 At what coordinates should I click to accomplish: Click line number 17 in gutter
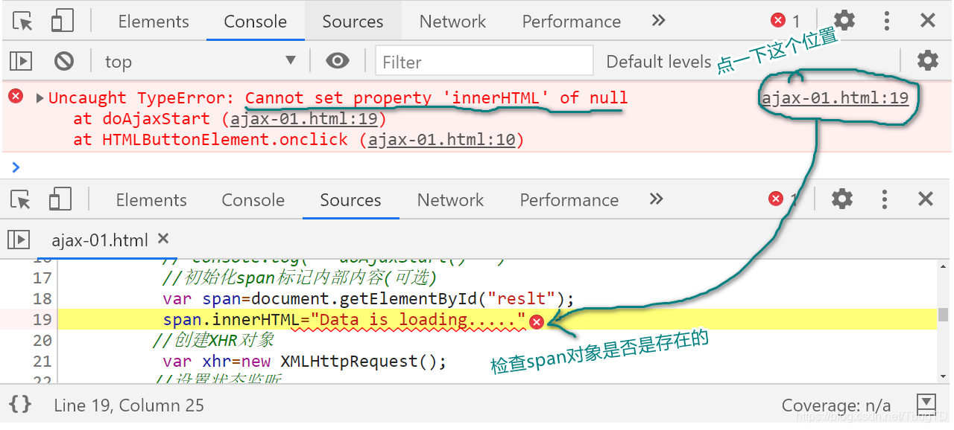tap(42, 277)
